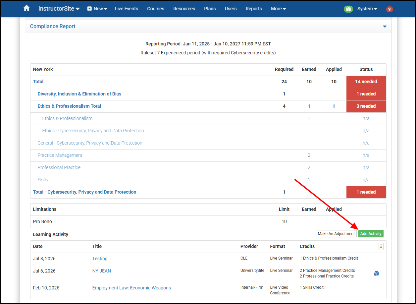Open General - Cybersecurity, Privacy and Data Protection
The image size is (416, 304).
pos(90,143)
